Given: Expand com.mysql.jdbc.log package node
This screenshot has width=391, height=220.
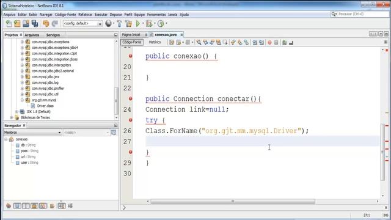Looking at the screenshot, I should (22, 82).
